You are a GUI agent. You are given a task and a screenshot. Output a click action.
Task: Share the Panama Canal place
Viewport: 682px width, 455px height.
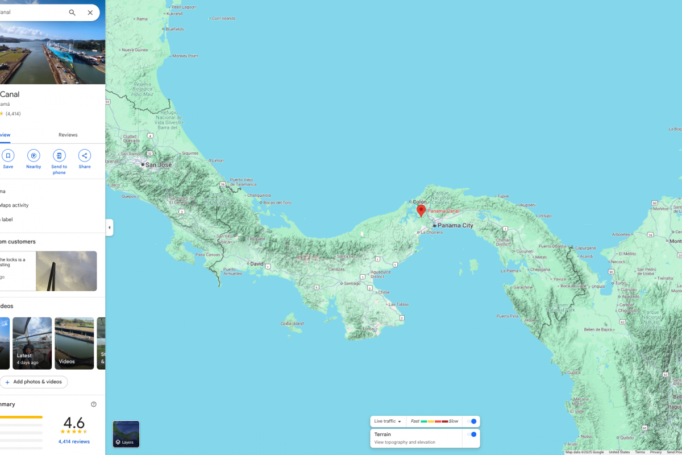click(85, 156)
